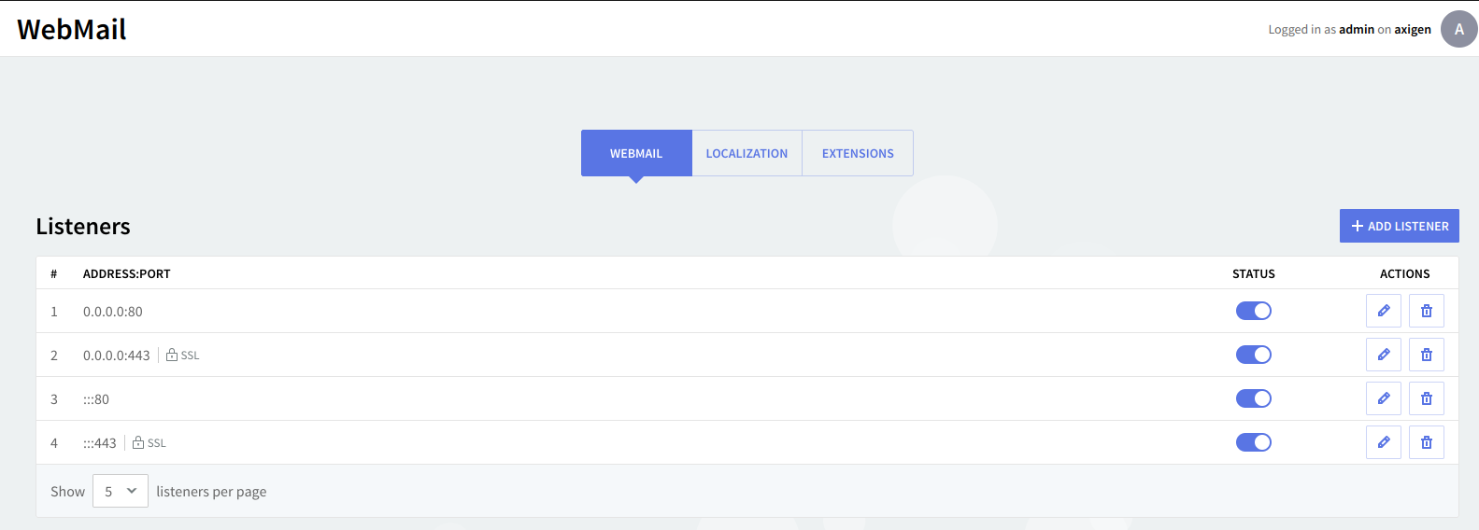Image resolution: width=1479 pixels, height=530 pixels.
Task: Open the Extensions tab
Action: (858, 153)
